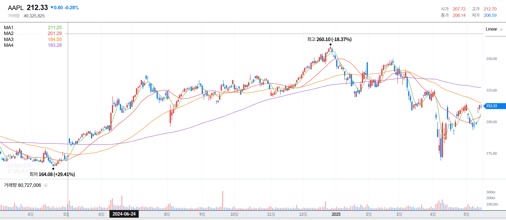The height and width of the screenshot is (220, 506).
Task: Click the 300m volume axis label
Action: pyautogui.click(x=491, y=192)
